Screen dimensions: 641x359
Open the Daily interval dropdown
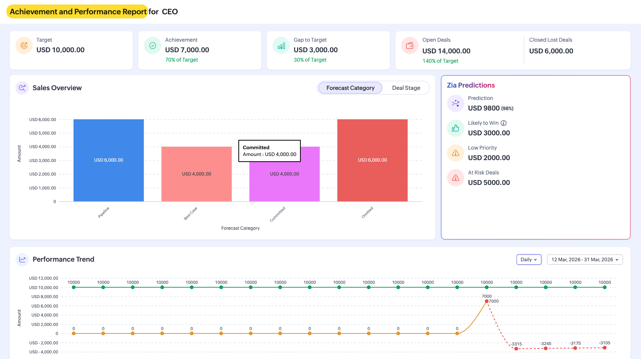[529, 260]
